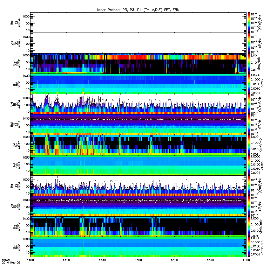
Task: Select the empty tha scm3 spectrogram panel
Action: [x=138, y=43]
